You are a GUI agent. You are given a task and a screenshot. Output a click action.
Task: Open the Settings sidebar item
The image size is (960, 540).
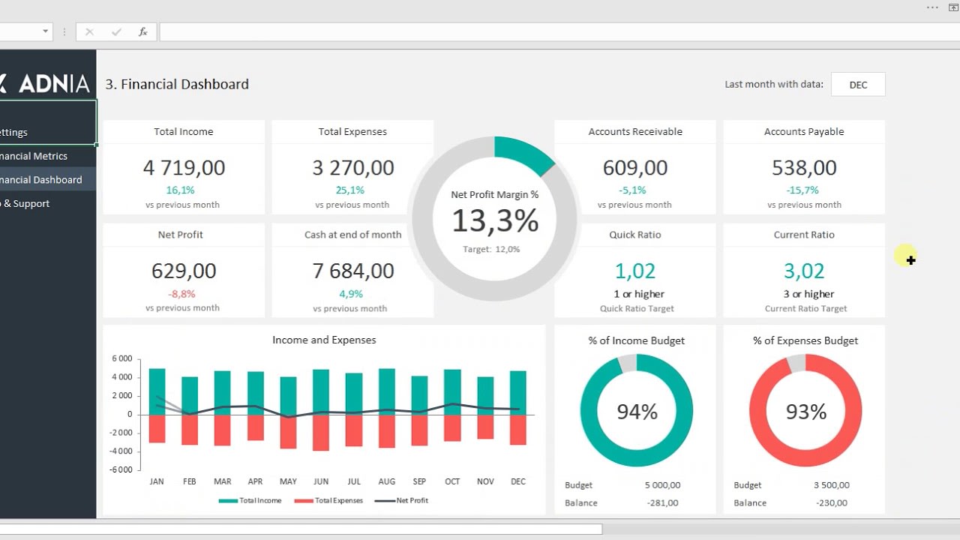coord(15,132)
